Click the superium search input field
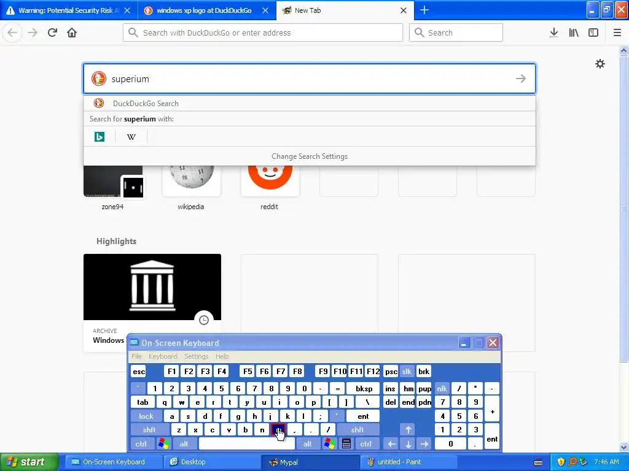Viewport: 629px width, 471px height. click(x=310, y=78)
